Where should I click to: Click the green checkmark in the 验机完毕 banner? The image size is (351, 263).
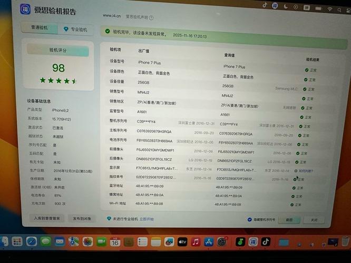(x=108, y=31)
